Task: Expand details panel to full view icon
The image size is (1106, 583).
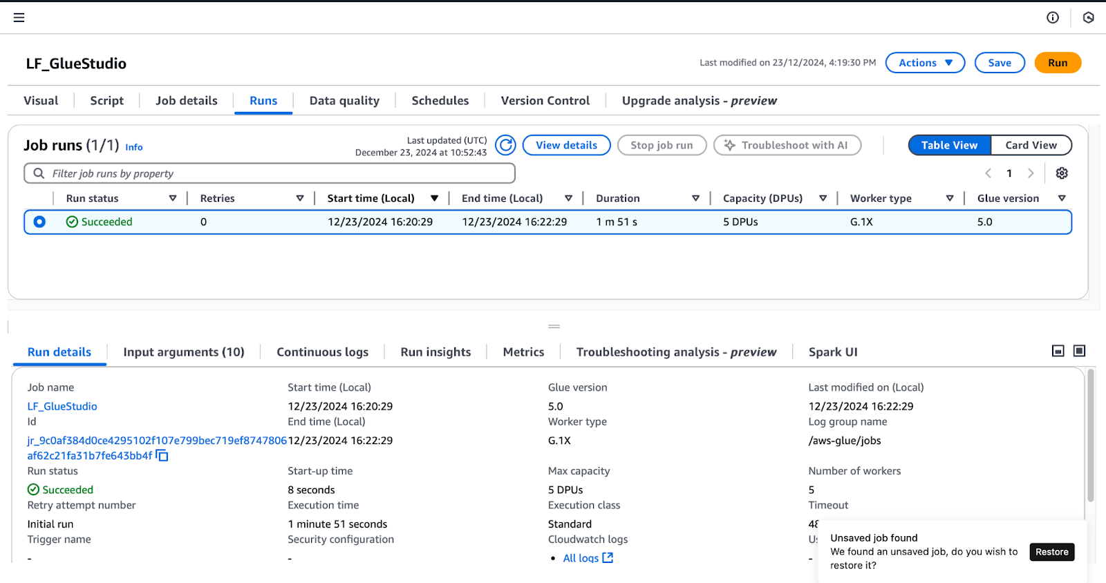Action: click(1079, 351)
